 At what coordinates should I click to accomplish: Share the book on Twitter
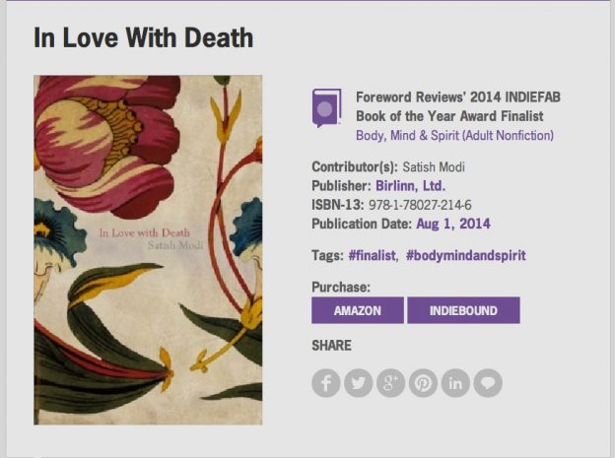click(359, 383)
